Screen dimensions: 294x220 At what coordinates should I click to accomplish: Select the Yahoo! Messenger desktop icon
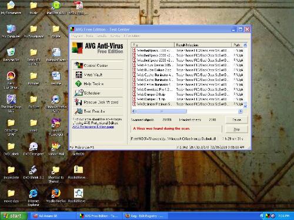[x=56, y=127]
